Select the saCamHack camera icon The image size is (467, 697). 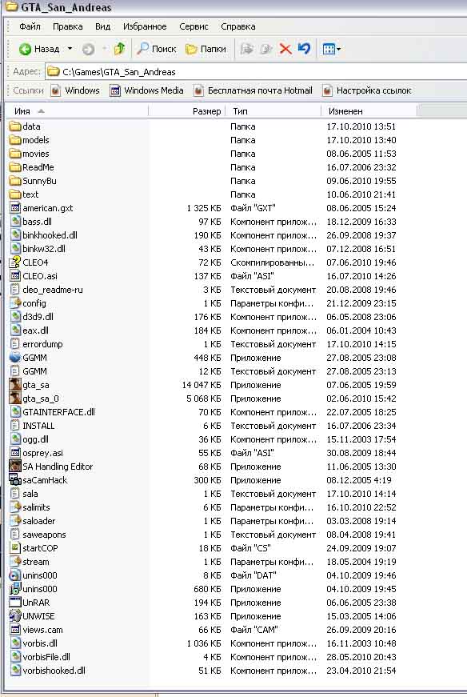pyautogui.click(x=15, y=480)
